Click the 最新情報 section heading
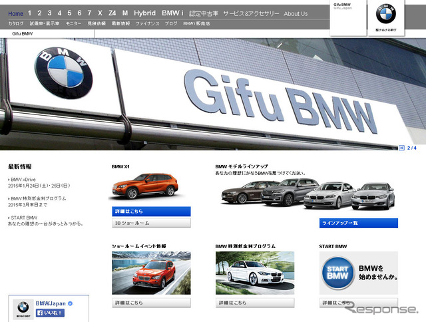This screenshot has height=322, width=426. pos(20,166)
